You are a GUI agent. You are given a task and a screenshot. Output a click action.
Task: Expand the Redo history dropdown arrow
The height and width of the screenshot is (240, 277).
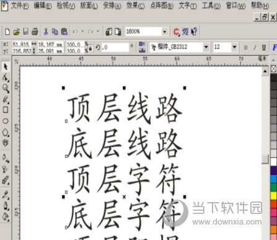pos(98,32)
